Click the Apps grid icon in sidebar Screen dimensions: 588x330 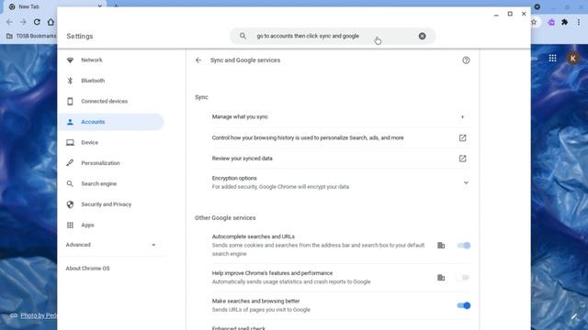click(x=70, y=225)
